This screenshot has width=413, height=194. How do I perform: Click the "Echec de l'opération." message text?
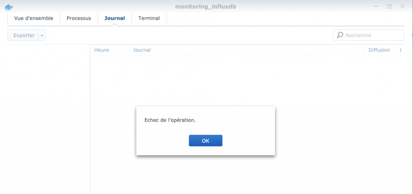point(170,120)
